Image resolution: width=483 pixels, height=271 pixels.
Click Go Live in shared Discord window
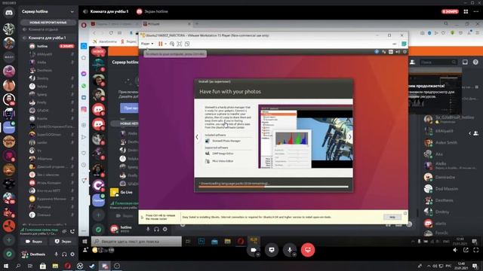point(126,193)
